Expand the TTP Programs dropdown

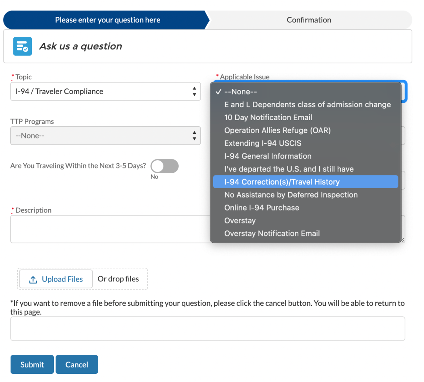[105, 136]
